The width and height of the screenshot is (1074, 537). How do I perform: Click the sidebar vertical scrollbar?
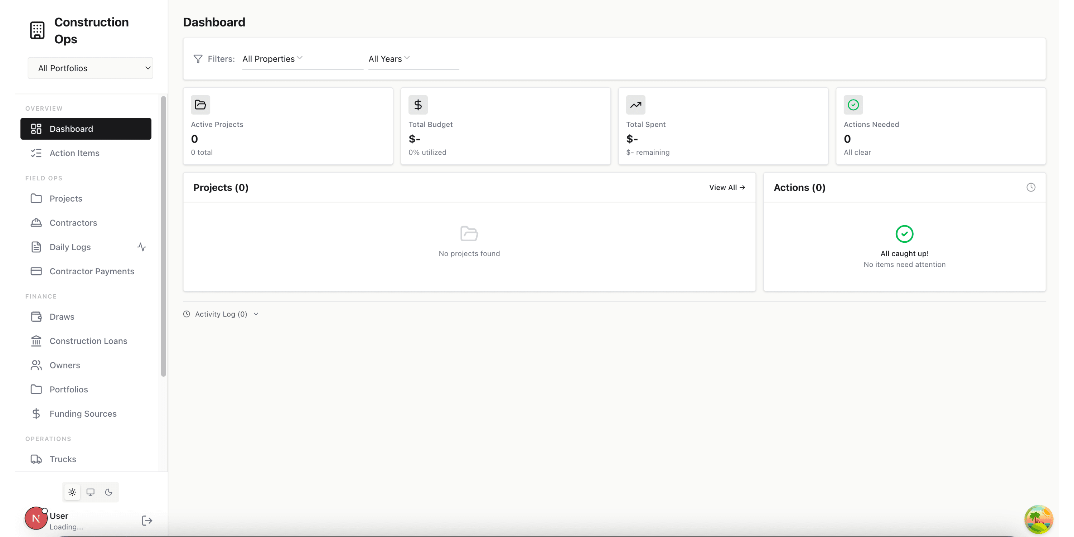click(x=164, y=236)
